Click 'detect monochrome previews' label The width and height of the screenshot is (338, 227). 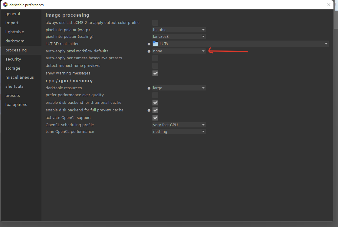(73, 66)
